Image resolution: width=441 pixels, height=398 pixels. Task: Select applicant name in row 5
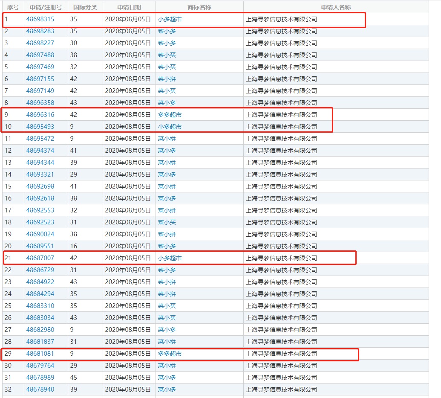282,67
